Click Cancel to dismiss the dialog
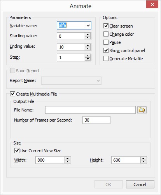Image resolution: width=161 pixels, height=195 pixels. (x=140, y=185)
